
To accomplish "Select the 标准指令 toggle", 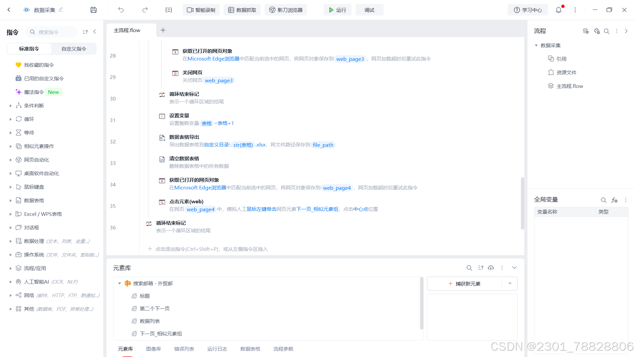I will coord(29,49).
